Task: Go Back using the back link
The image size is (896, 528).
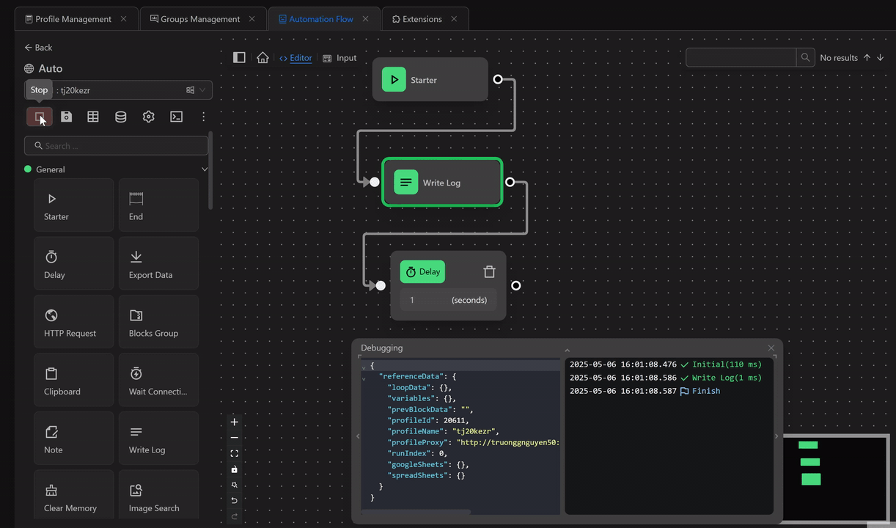Action: click(x=37, y=47)
